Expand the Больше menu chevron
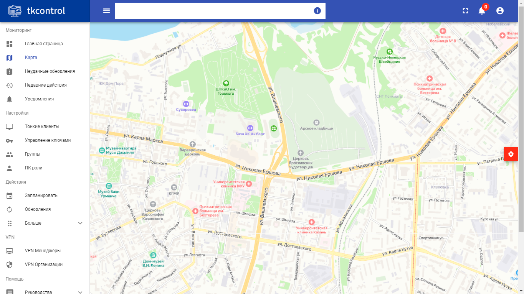Image resolution: width=524 pixels, height=294 pixels. (x=80, y=223)
